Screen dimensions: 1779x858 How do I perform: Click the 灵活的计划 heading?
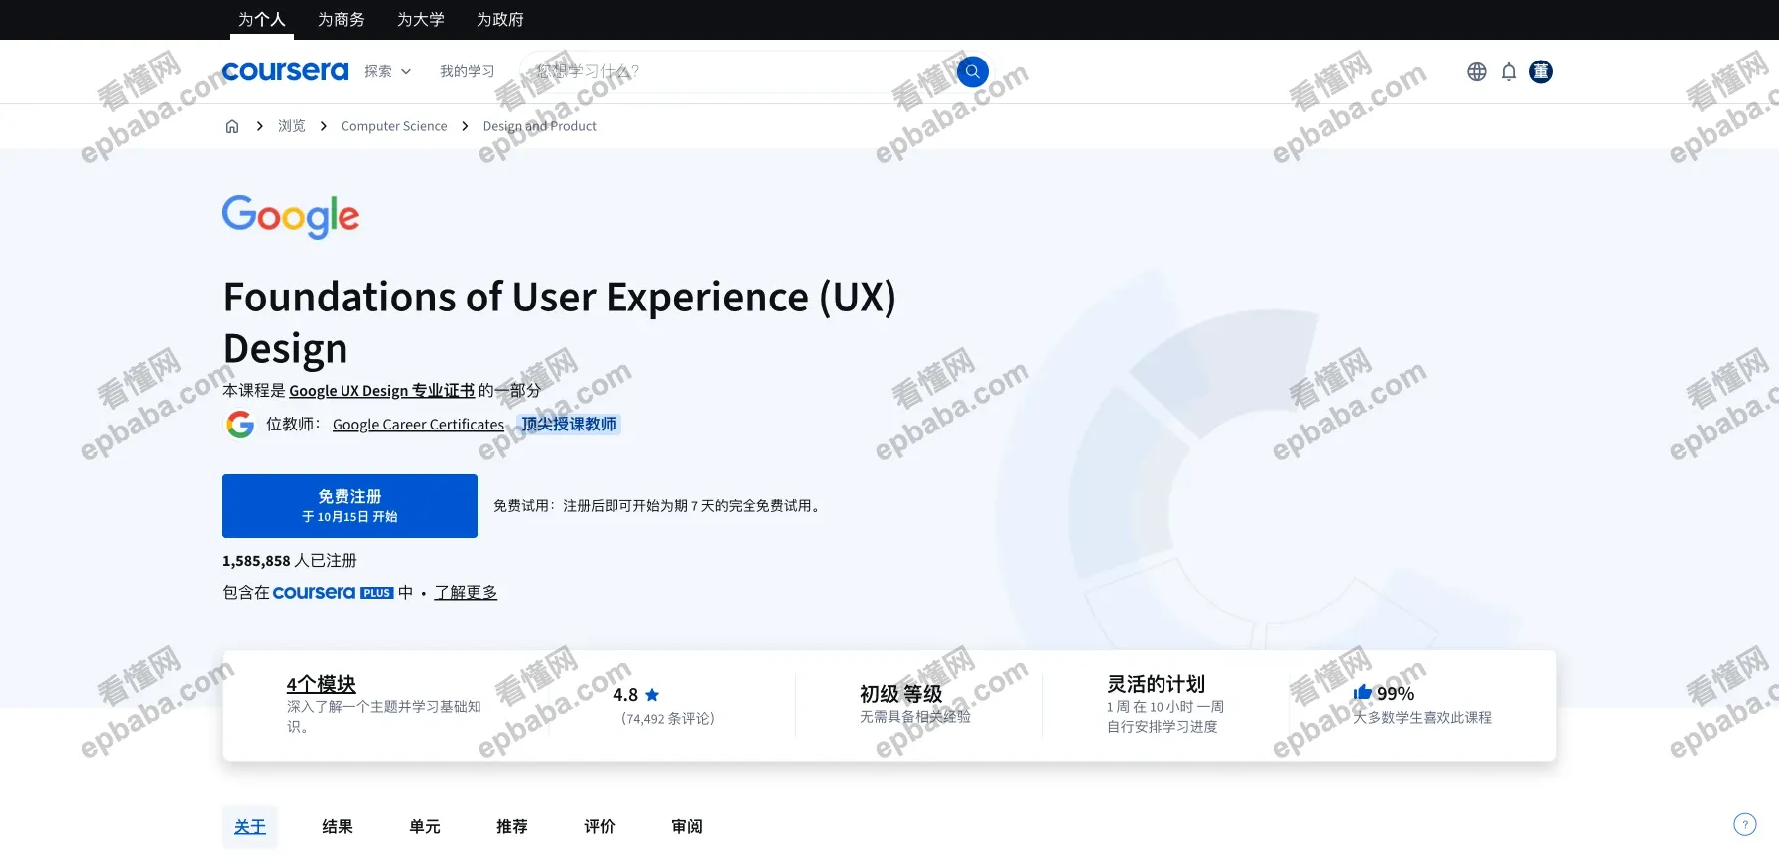(1156, 684)
